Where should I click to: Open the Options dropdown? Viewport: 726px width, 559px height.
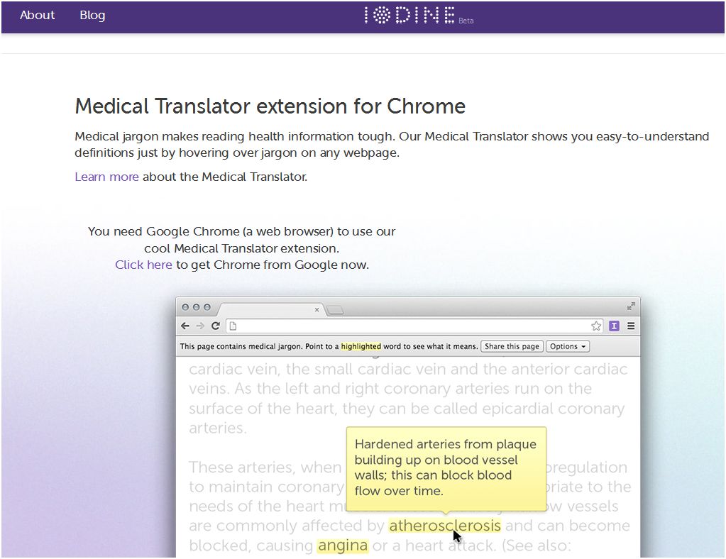[568, 346]
